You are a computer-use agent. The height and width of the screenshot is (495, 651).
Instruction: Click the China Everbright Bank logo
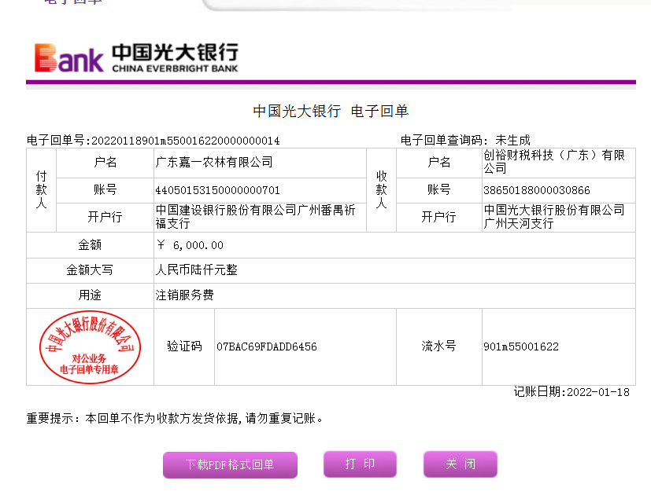pyautogui.click(x=137, y=57)
